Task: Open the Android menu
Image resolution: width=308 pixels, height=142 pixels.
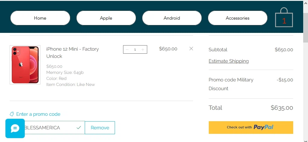Action: tap(172, 18)
